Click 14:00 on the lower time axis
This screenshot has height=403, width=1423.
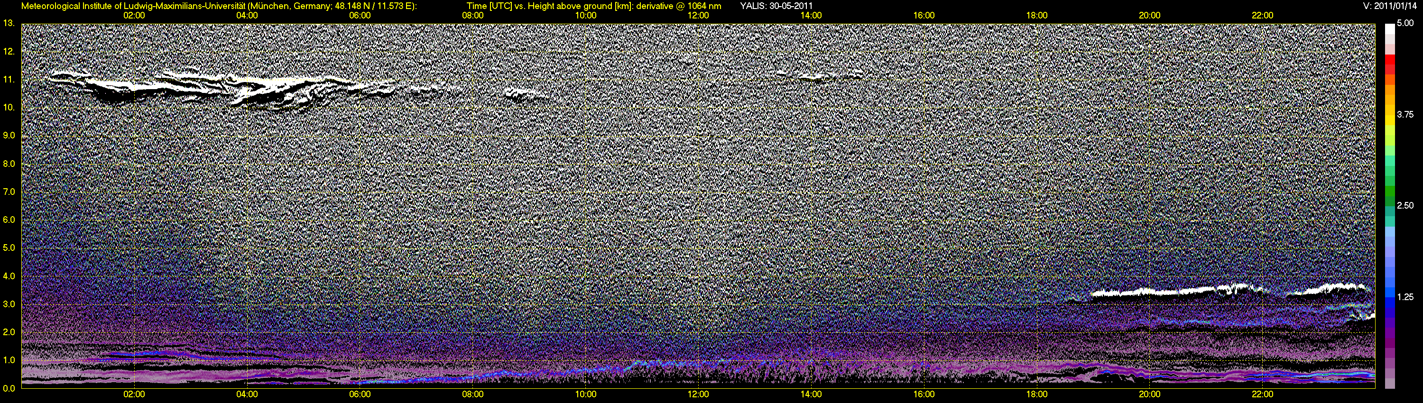coord(811,395)
